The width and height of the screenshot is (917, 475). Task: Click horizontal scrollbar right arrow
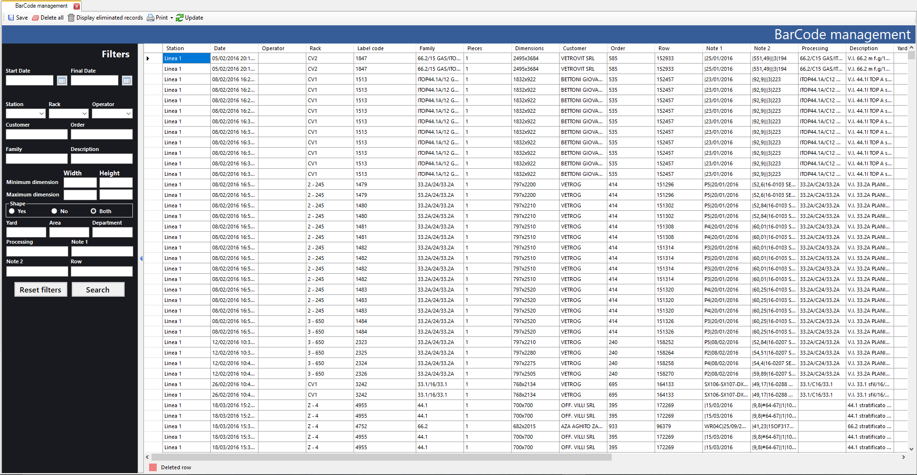(903, 457)
